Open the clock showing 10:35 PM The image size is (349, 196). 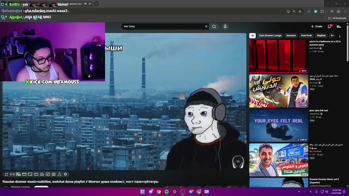[336, 192]
